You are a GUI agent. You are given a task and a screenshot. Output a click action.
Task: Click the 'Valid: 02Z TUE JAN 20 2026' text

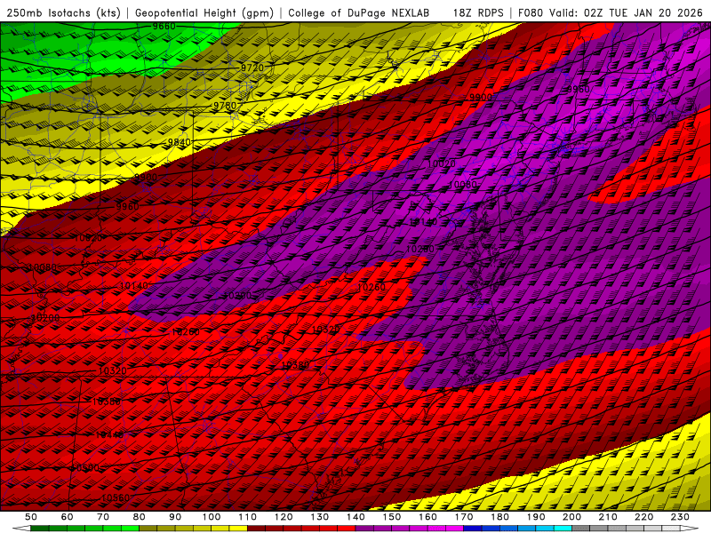coord(627,12)
